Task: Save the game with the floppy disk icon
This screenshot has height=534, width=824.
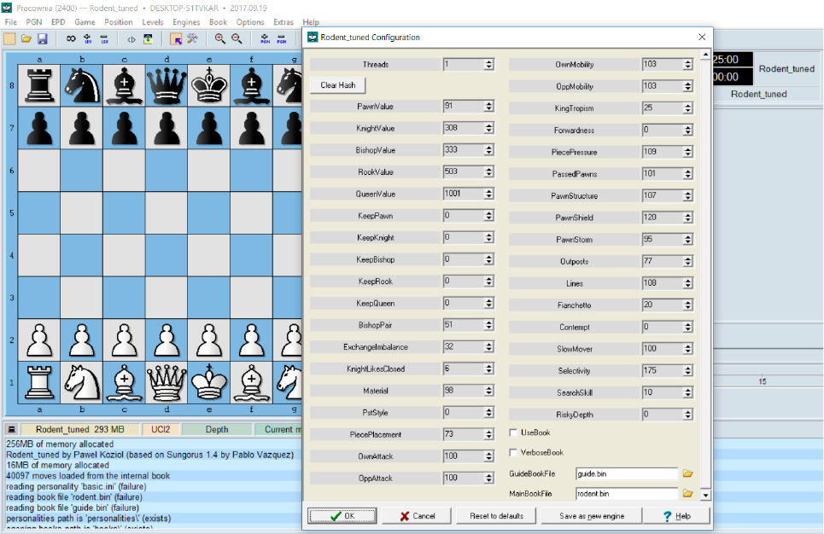Action: [x=43, y=39]
